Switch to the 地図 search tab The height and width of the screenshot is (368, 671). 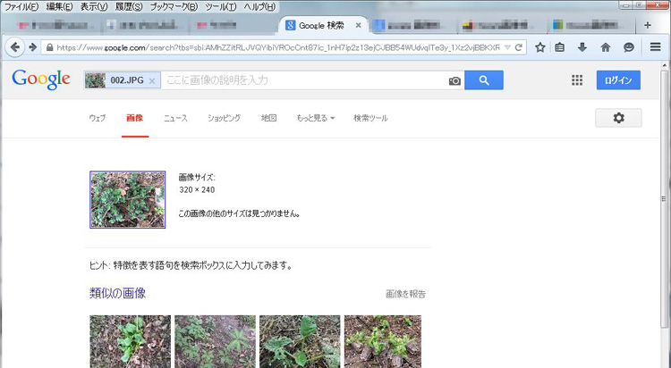268,118
